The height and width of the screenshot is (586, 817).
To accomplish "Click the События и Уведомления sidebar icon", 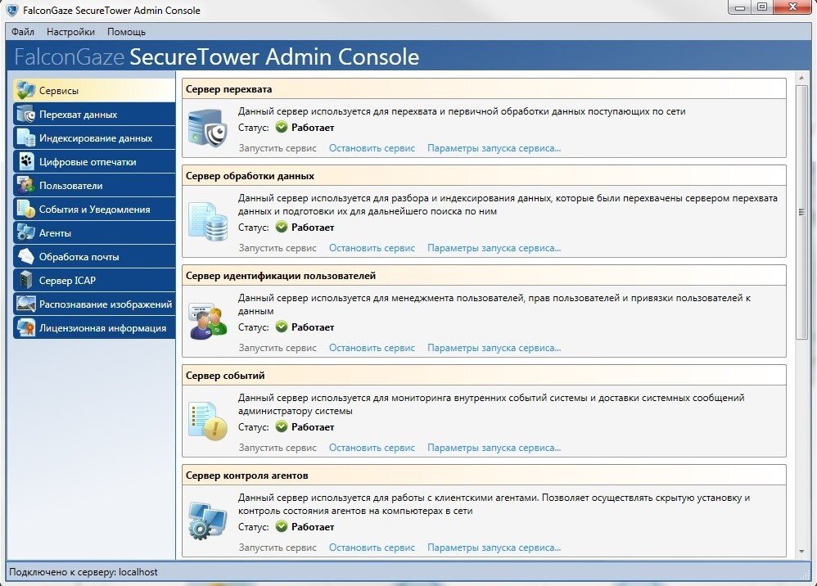I will tap(25, 209).
